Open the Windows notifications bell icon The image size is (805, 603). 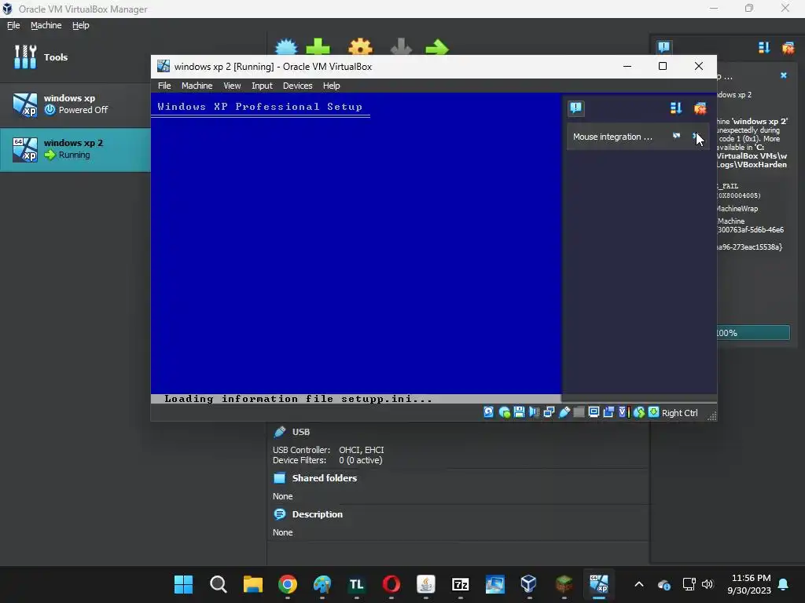coord(783,584)
